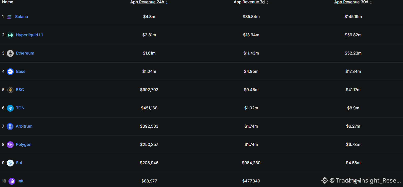Click the BSC chain logo icon
403x187 pixels.
tap(10, 90)
